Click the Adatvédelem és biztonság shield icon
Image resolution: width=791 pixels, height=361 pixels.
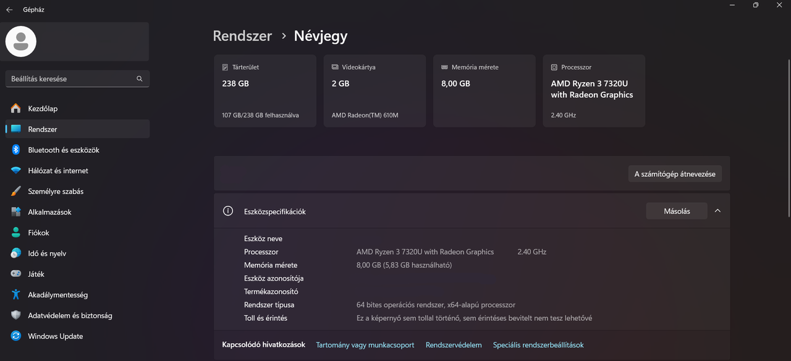16,315
